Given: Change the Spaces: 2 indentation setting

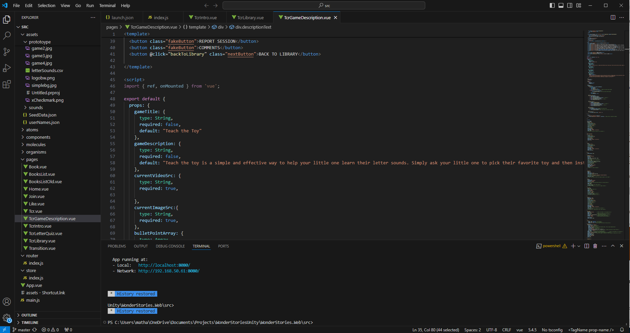Looking at the screenshot, I should [x=472, y=330].
